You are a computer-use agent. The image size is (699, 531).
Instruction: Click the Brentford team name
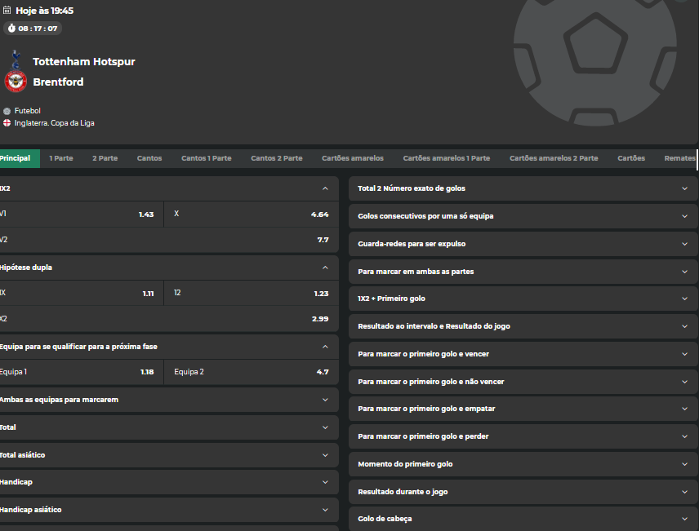pyautogui.click(x=58, y=82)
